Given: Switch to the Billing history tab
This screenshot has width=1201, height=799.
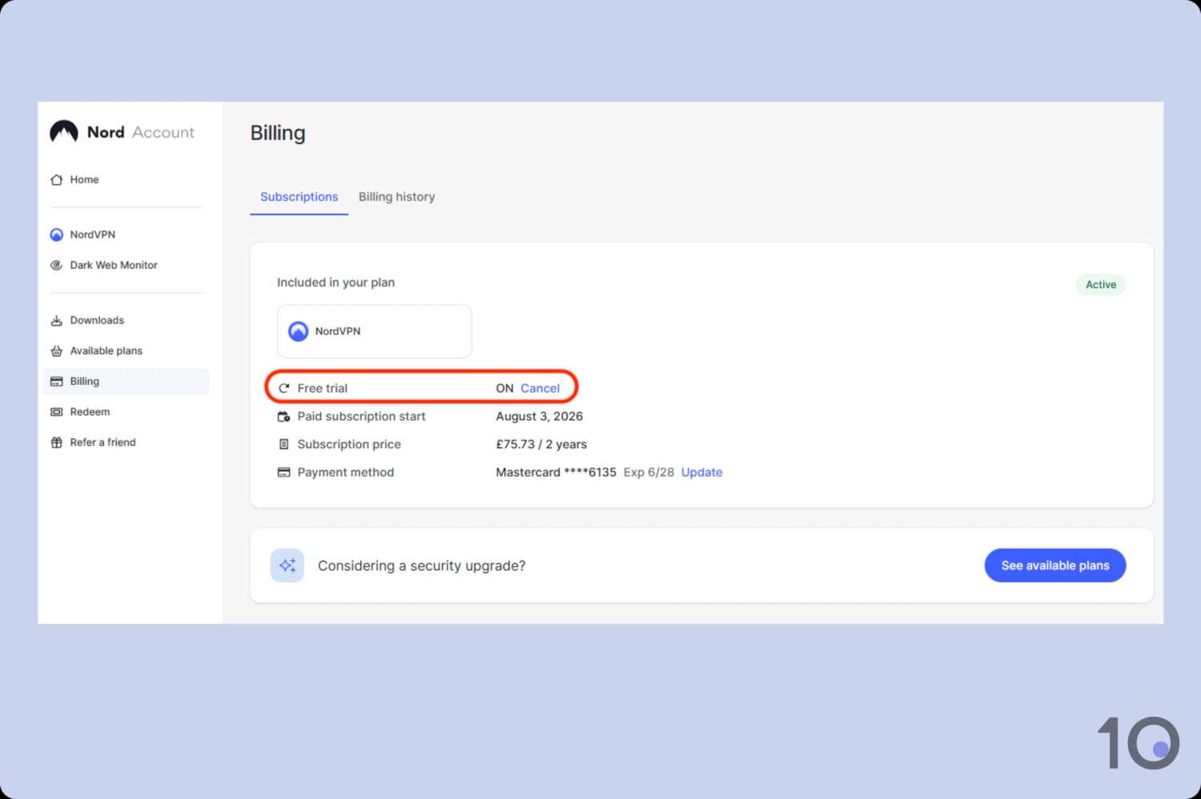Looking at the screenshot, I should point(396,197).
